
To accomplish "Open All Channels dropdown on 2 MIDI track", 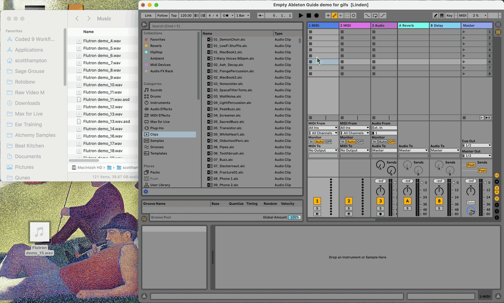I will click(x=354, y=133).
